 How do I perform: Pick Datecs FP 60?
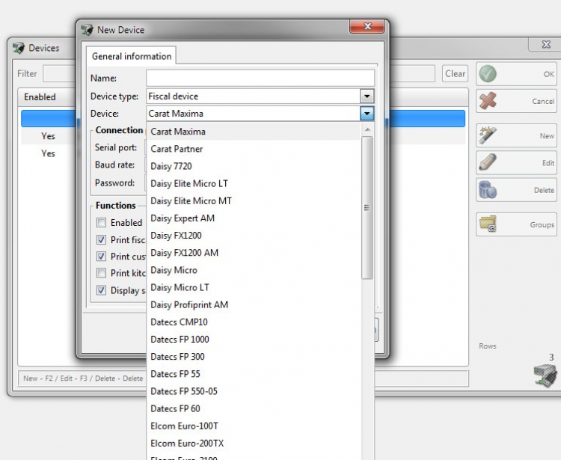click(x=253, y=408)
